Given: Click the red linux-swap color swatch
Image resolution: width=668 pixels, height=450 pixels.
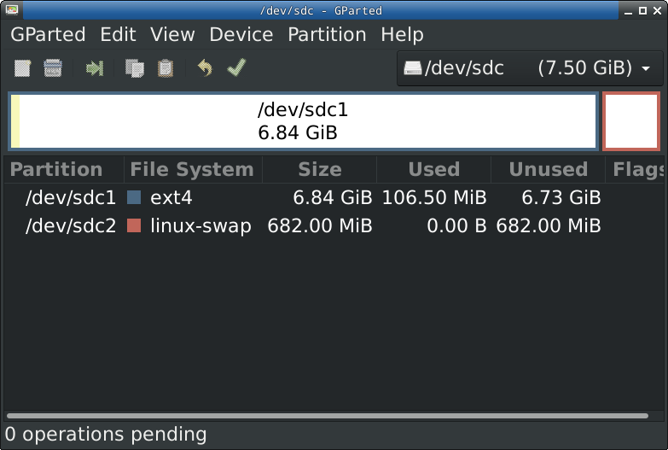Looking at the screenshot, I should (x=134, y=225).
